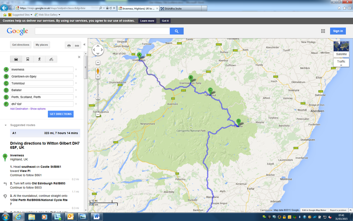This screenshot has width=353, height=221.
Task: Select the walking travel mode
Action: point(39,59)
